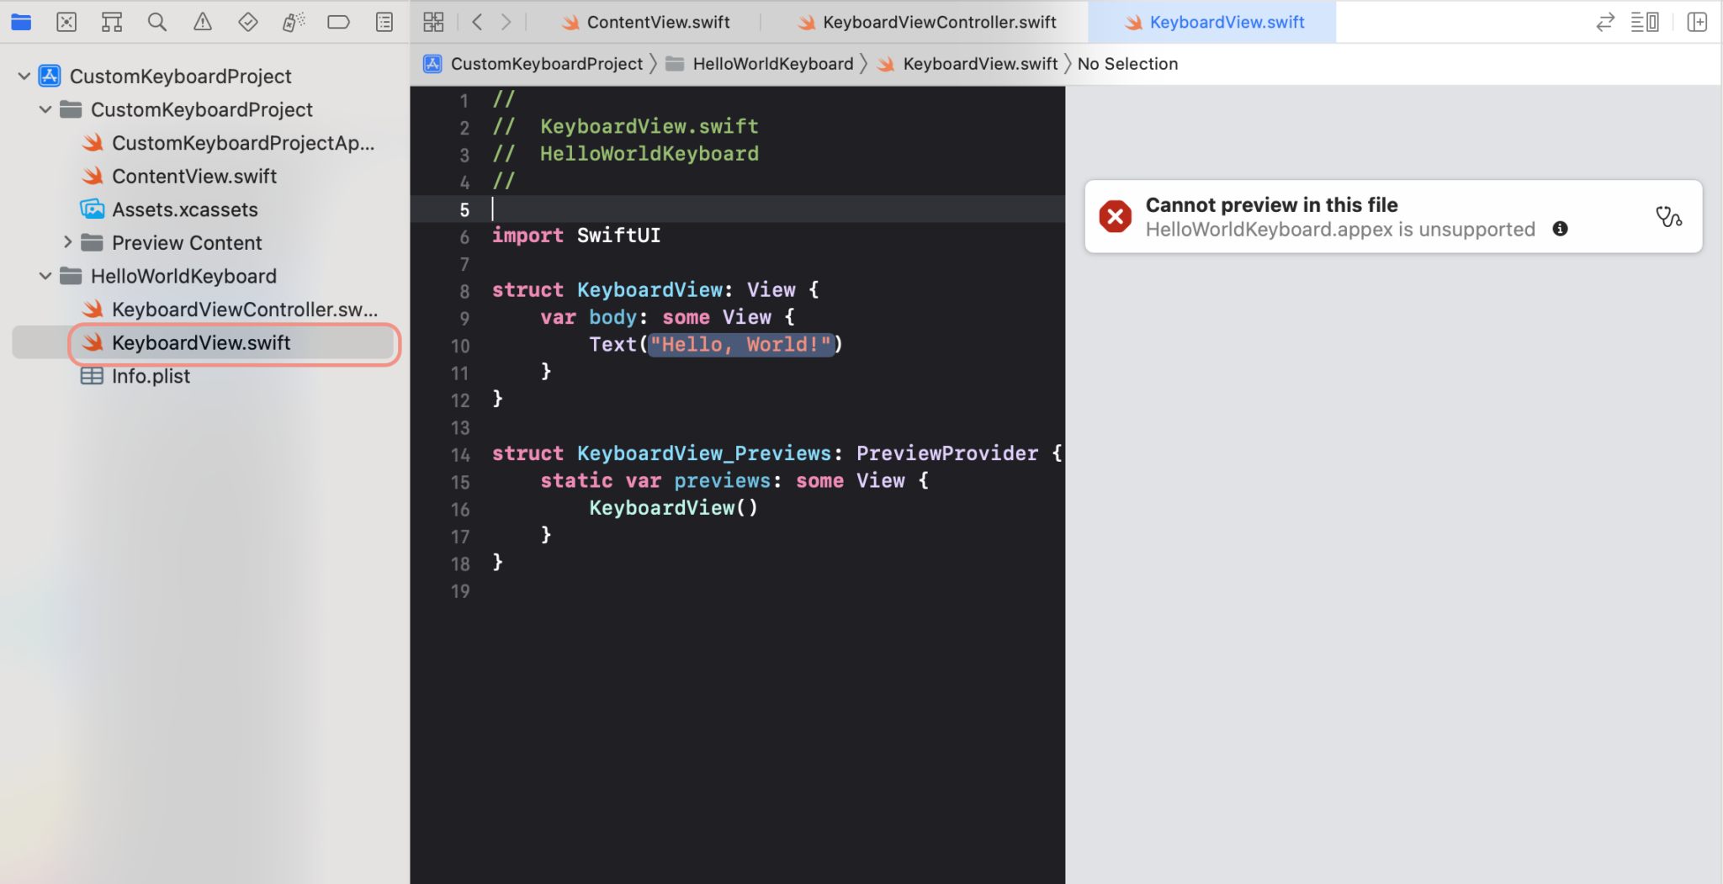Open the Breakpoint navigator tag icon

339,22
